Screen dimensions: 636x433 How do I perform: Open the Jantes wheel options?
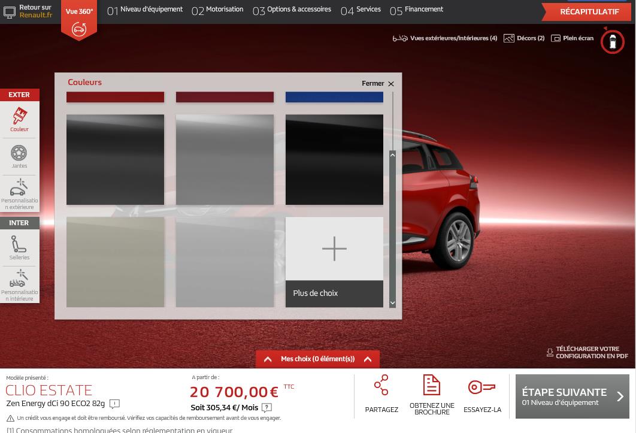tap(19, 153)
